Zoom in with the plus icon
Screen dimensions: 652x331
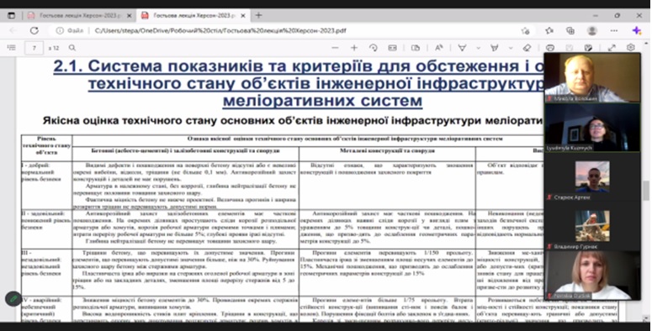(x=354, y=48)
